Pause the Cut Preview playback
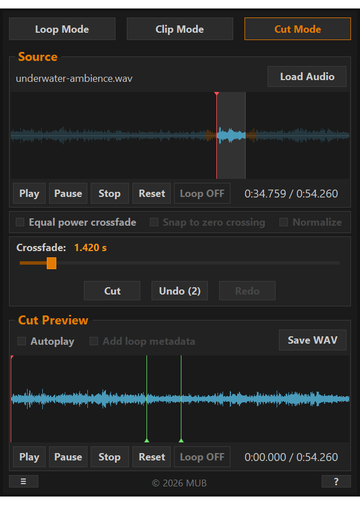 [x=68, y=456]
